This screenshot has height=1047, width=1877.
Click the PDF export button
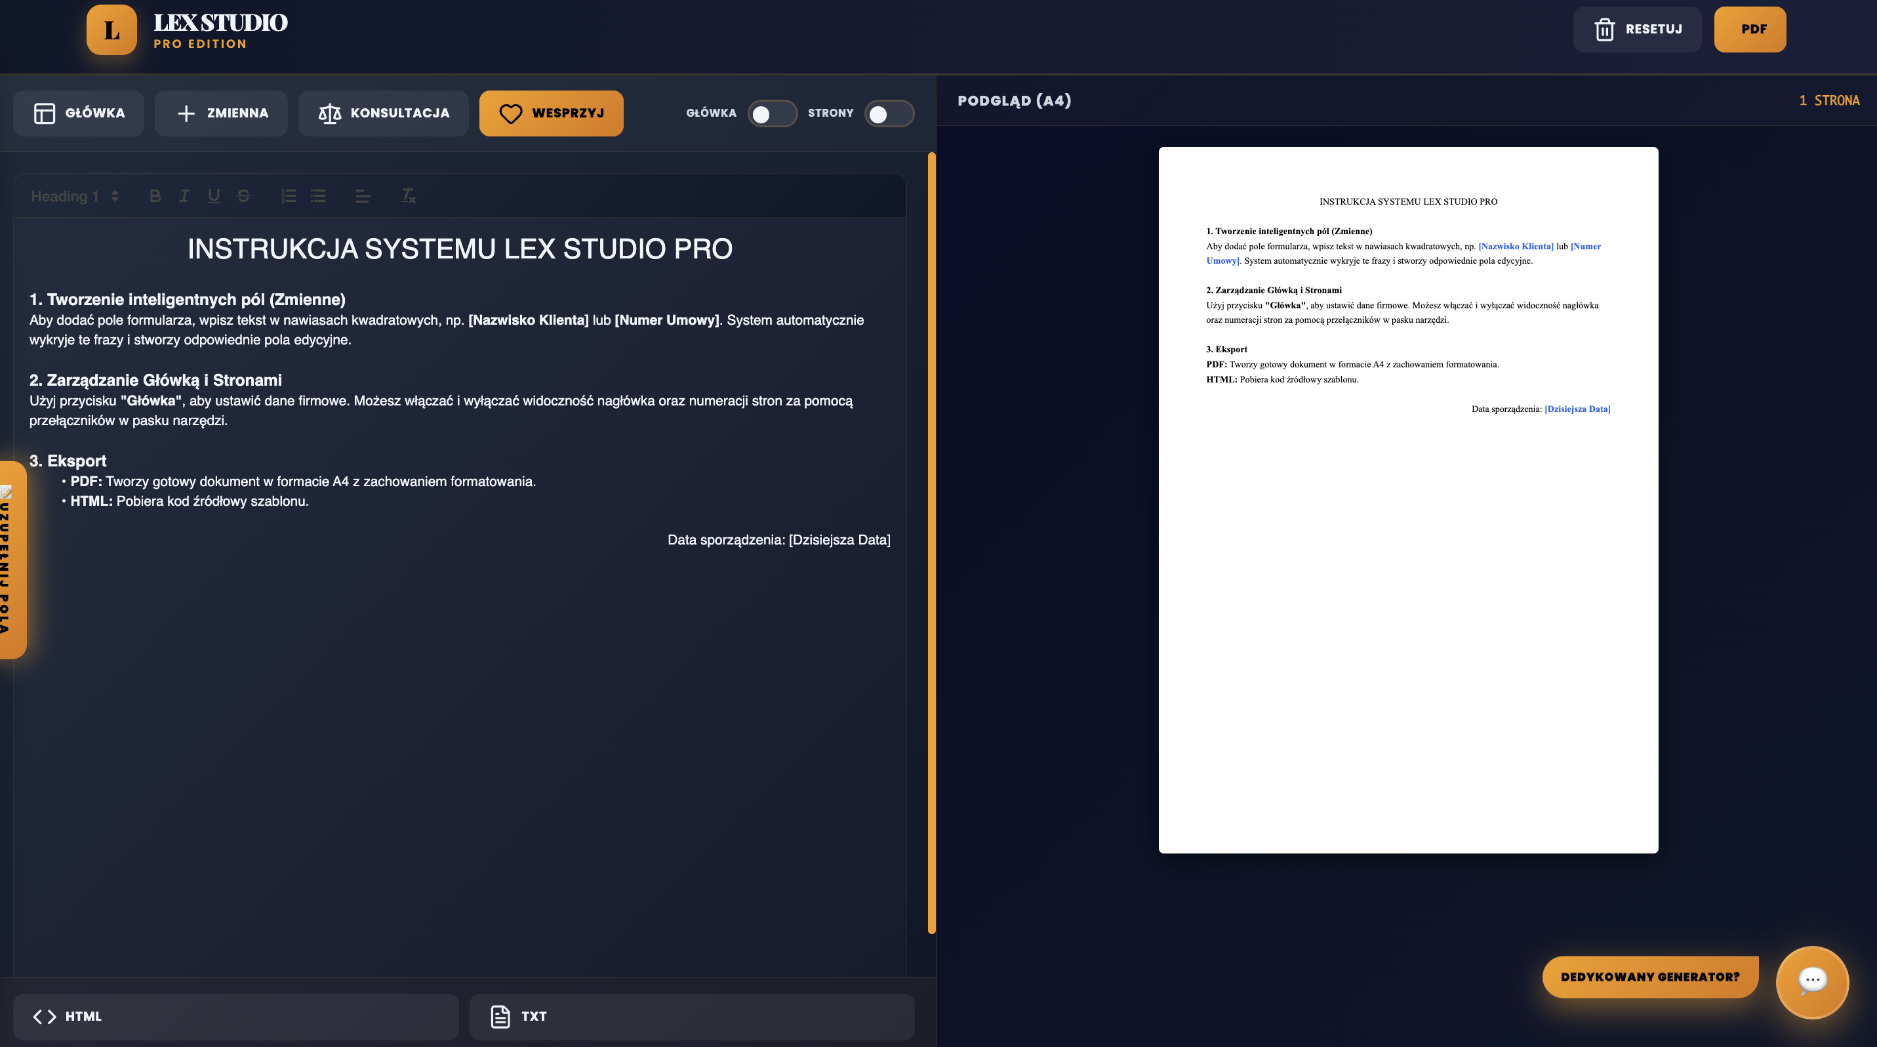tap(1750, 30)
